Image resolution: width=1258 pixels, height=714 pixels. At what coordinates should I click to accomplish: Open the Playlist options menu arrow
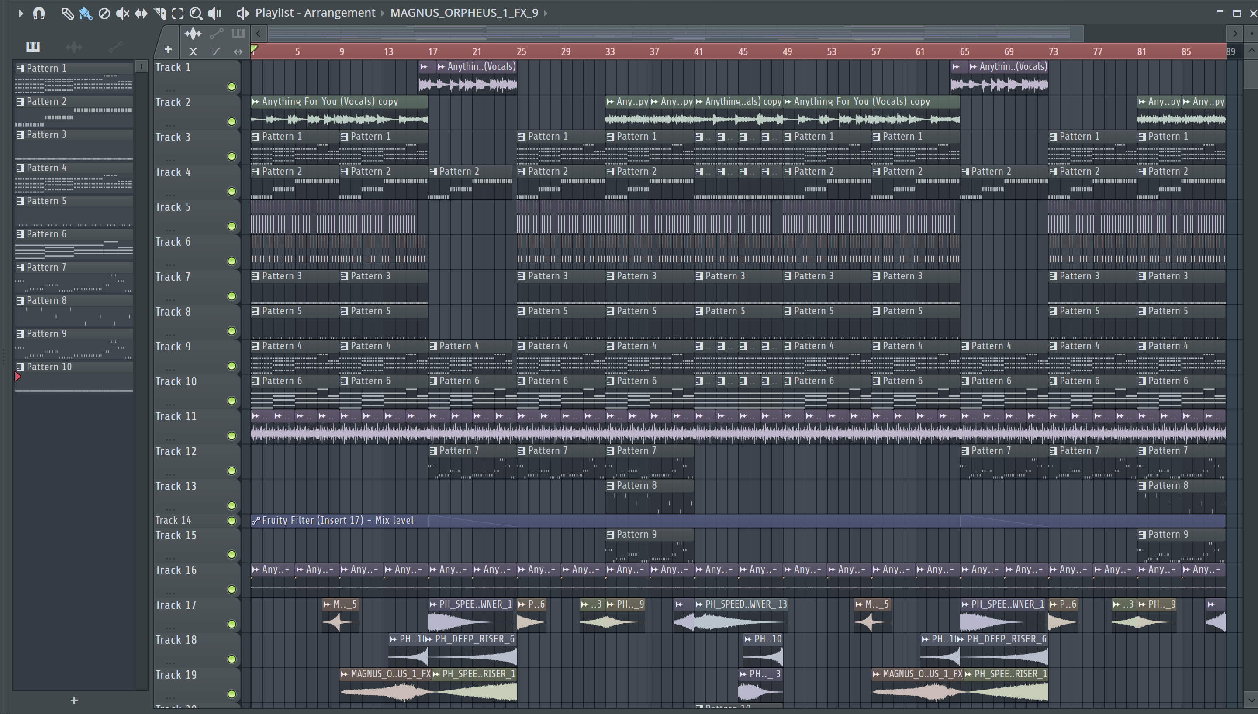point(21,13)
